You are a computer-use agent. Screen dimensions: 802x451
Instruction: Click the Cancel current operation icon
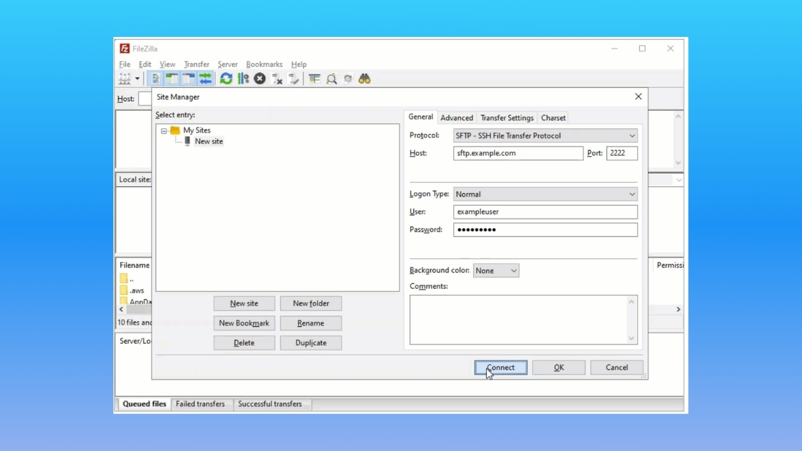pyautogui.click(x=259, y=79)
